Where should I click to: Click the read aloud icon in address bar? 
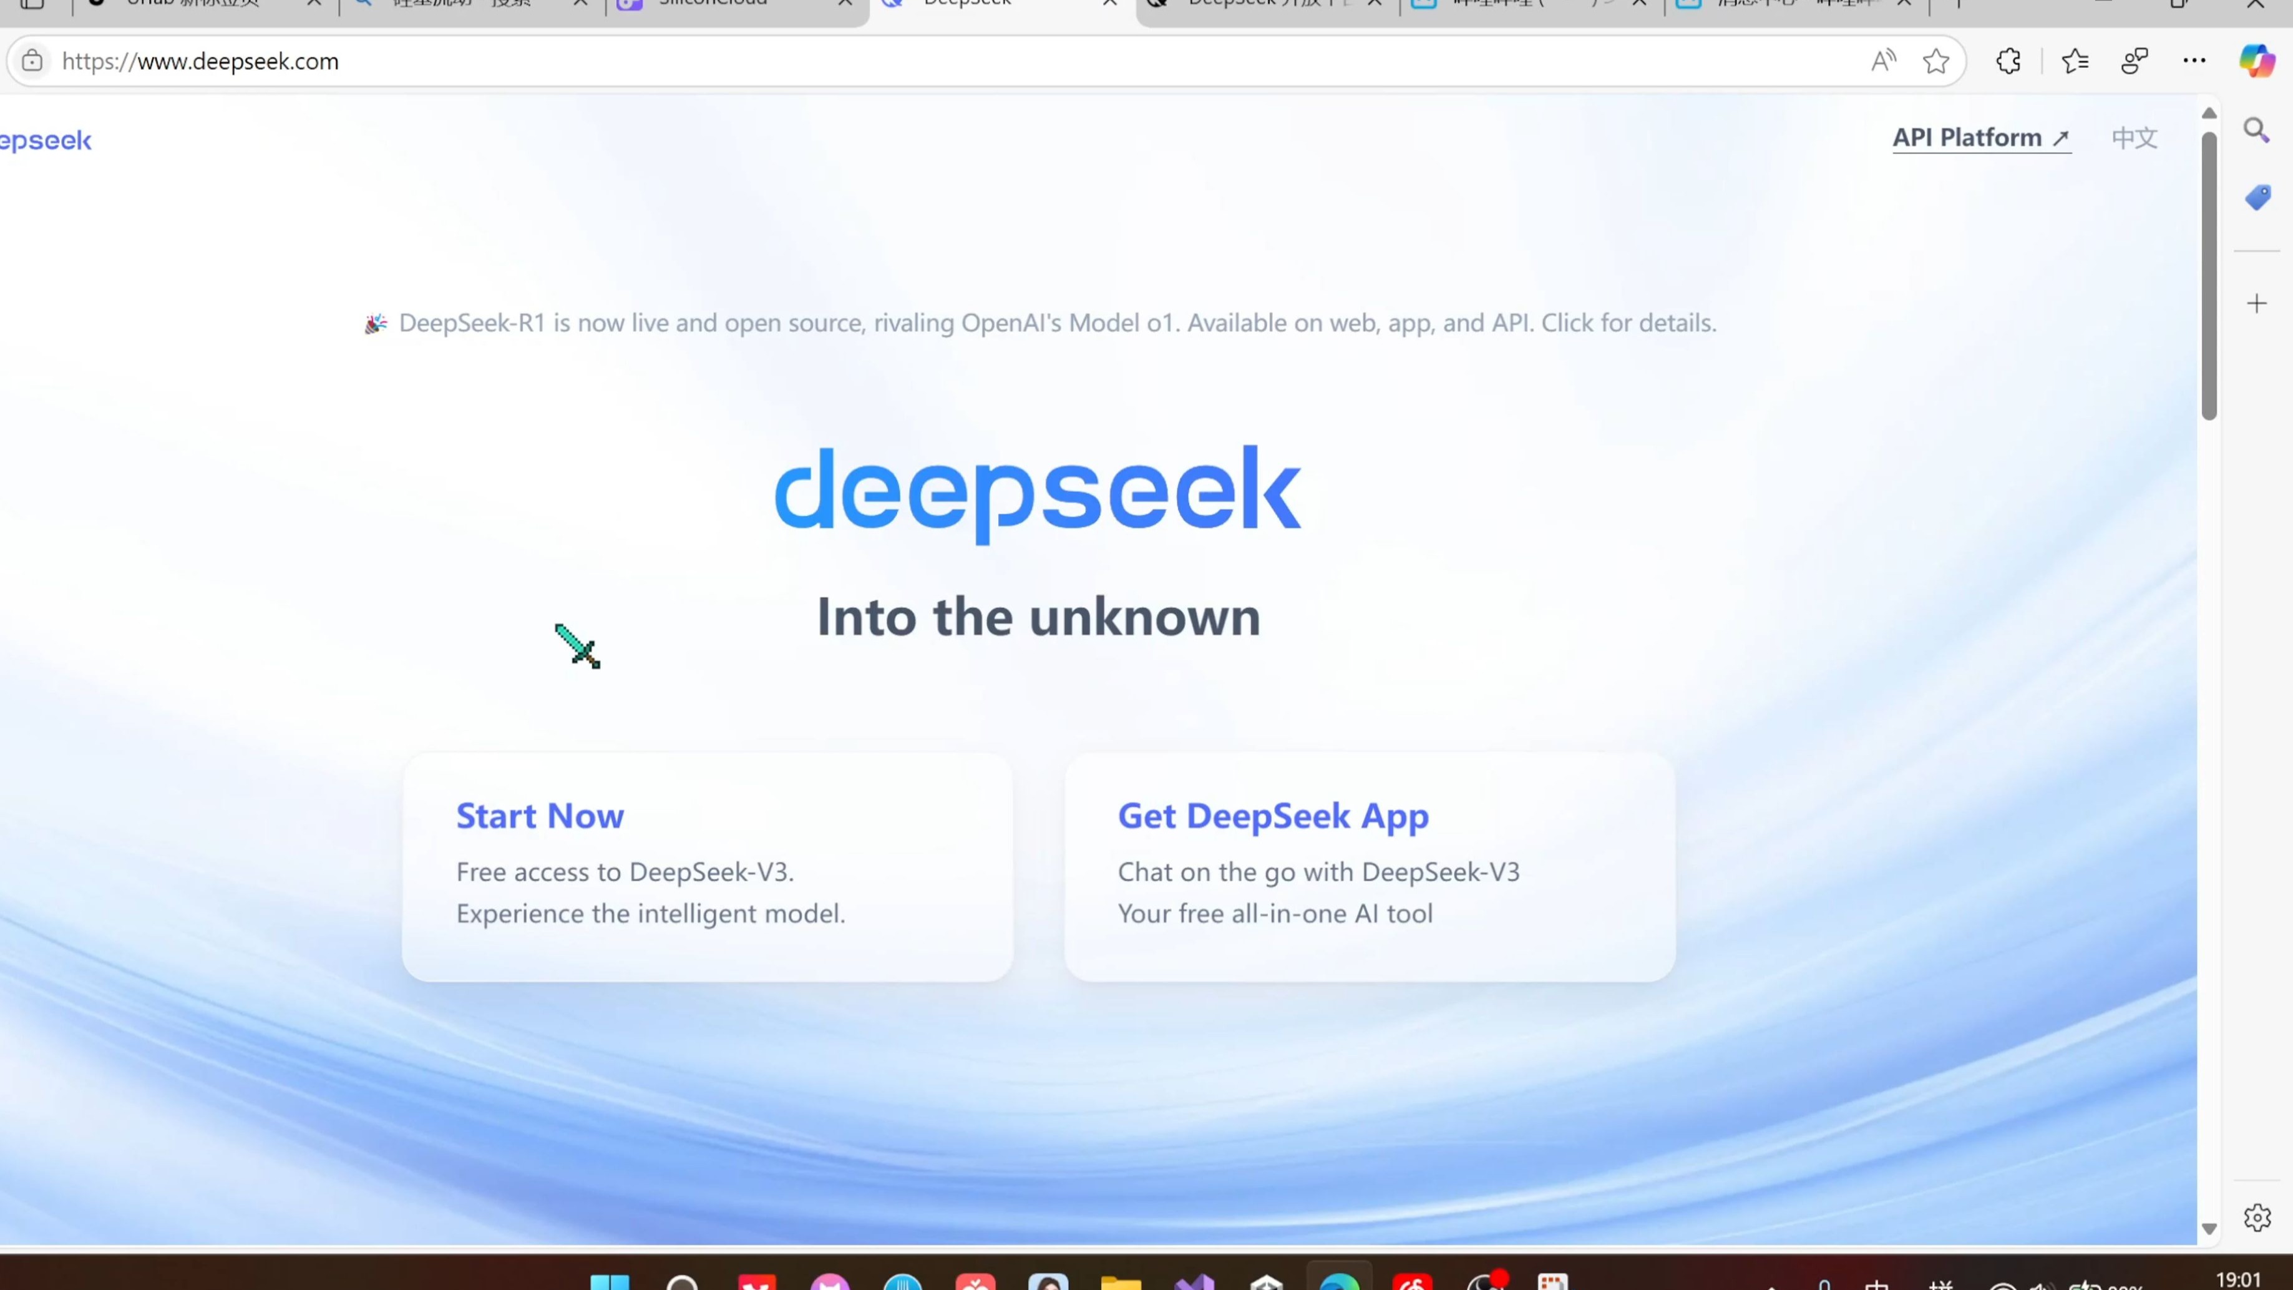(x=1882, y=61)
